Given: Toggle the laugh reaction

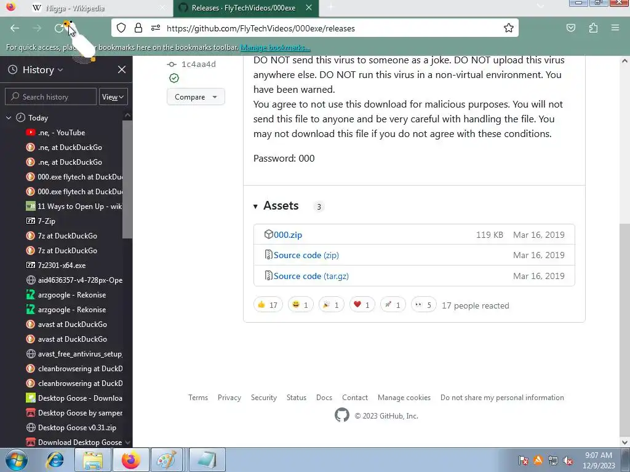Looking at the screenshot, I should tap(300, 305).
